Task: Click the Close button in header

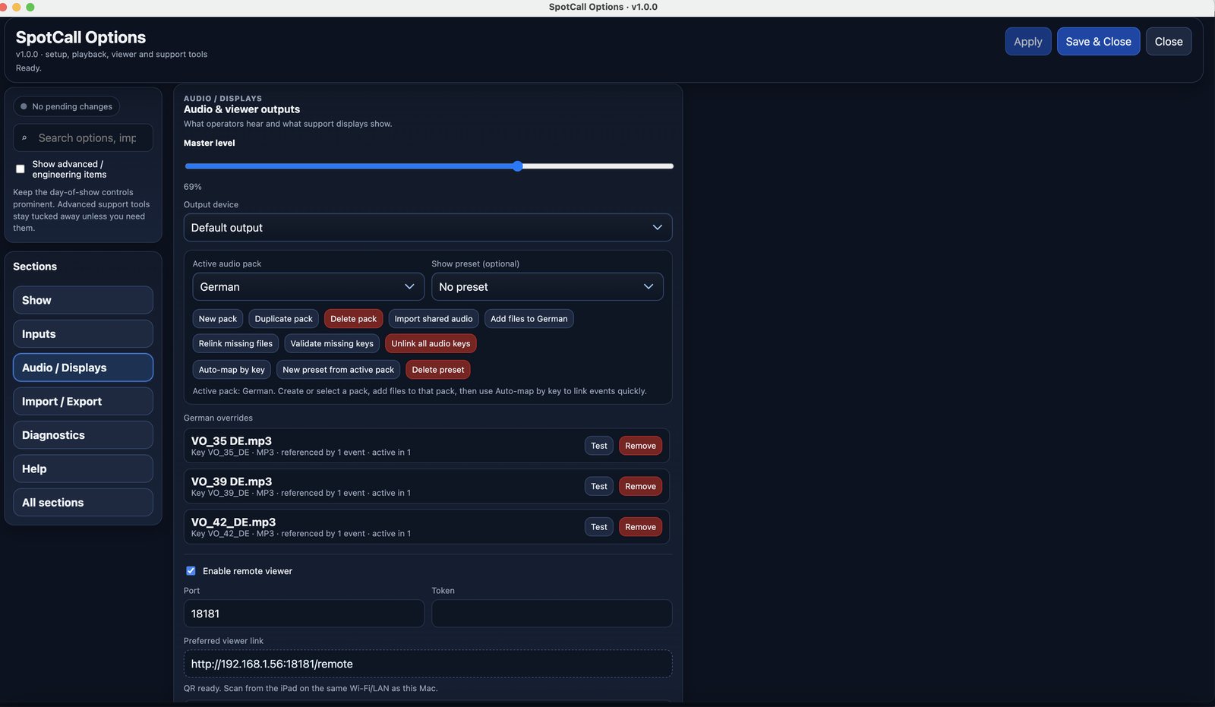Action: pyautogui.click(x=1169, y=42)
